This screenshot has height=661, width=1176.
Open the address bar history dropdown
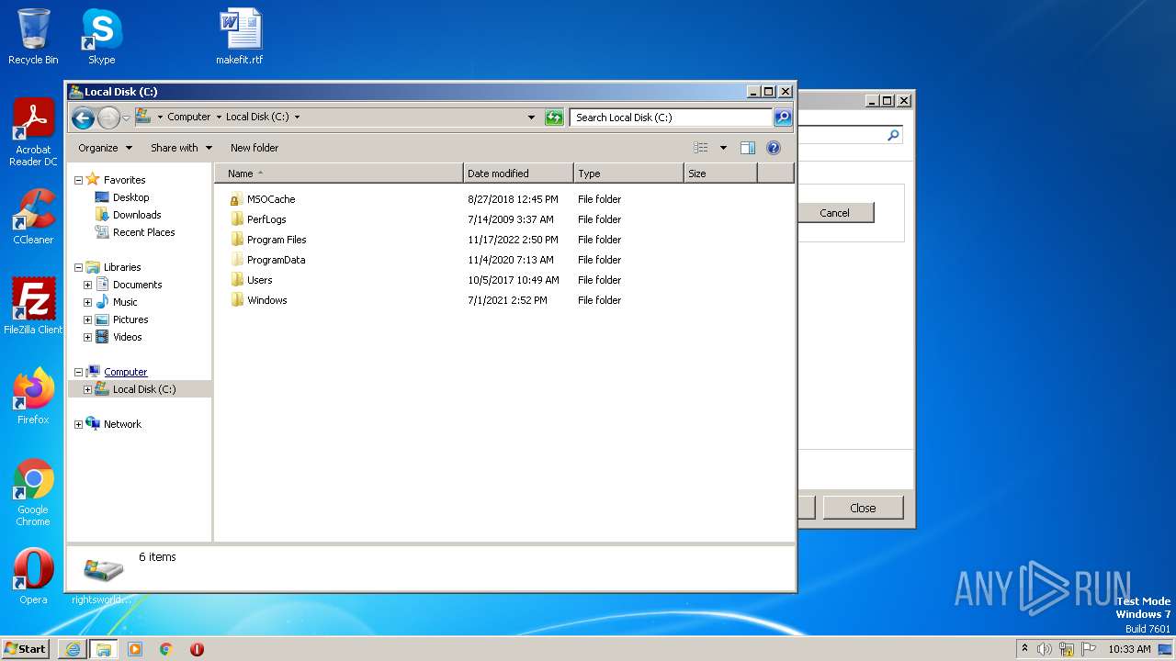[531, 118]
